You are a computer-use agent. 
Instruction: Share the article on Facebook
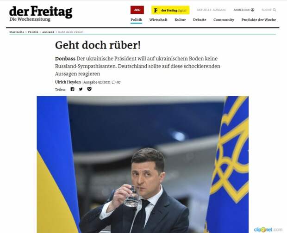(x=73, y=89)
